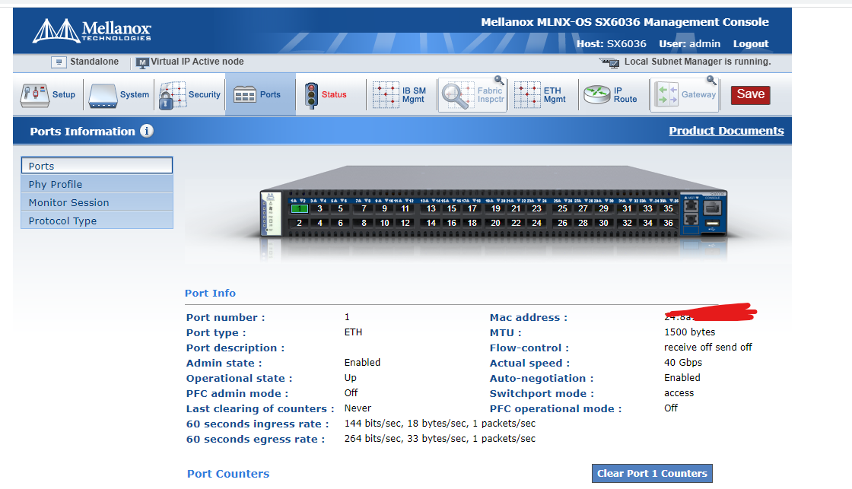Click the ingress rate value text
This screenshot has height=489, width=852.
440,424
